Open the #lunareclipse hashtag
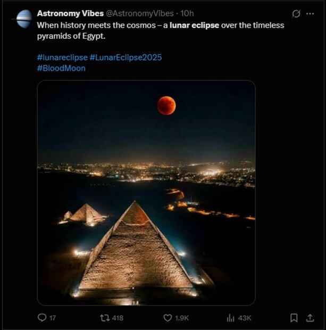This screenshot has height=330, width=326. tap(62, 57)
